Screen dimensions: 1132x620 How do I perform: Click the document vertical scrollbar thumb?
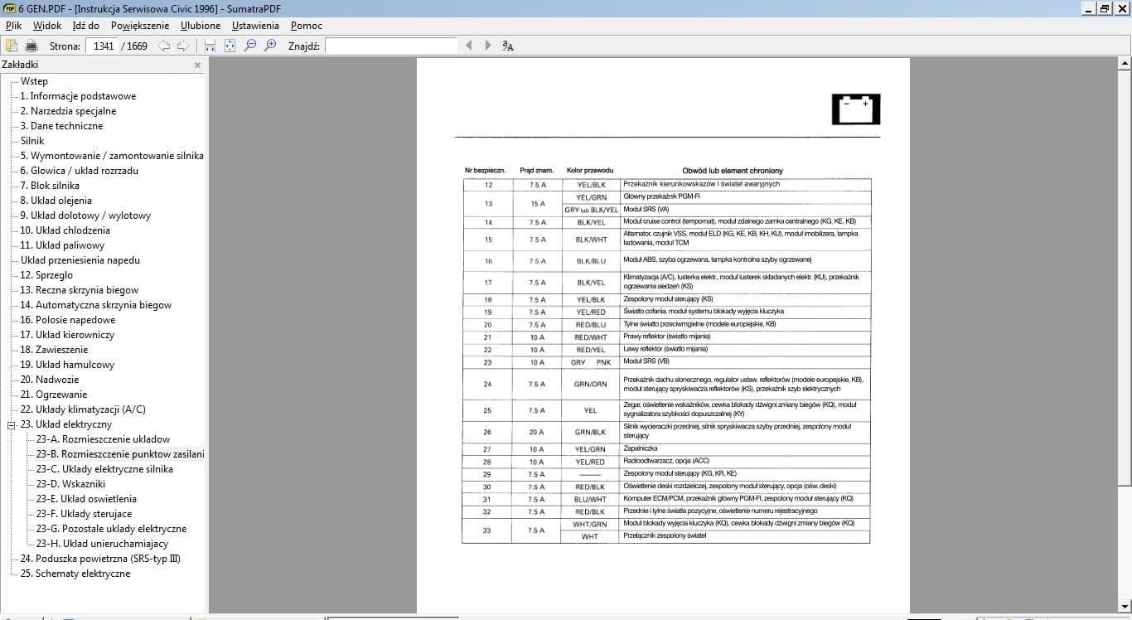pyautogui.click(x=1125, y=278)
